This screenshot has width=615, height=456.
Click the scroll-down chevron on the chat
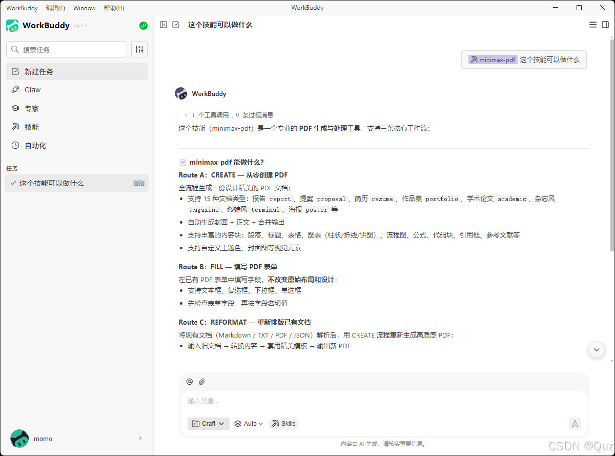click(596, 350)
